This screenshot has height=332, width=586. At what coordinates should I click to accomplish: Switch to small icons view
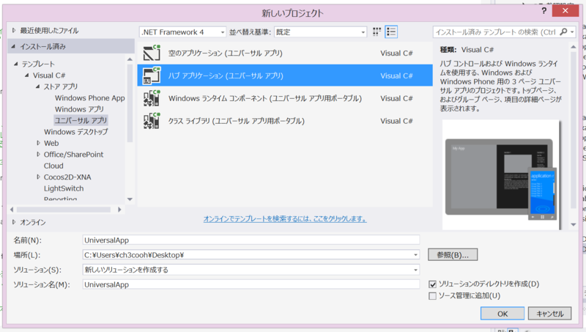click(x=377, y=32)
